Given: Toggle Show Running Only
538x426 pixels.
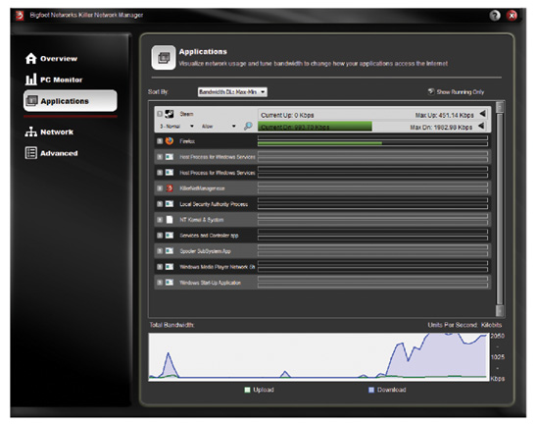Looking at the screenshot, I should [431, 91].
